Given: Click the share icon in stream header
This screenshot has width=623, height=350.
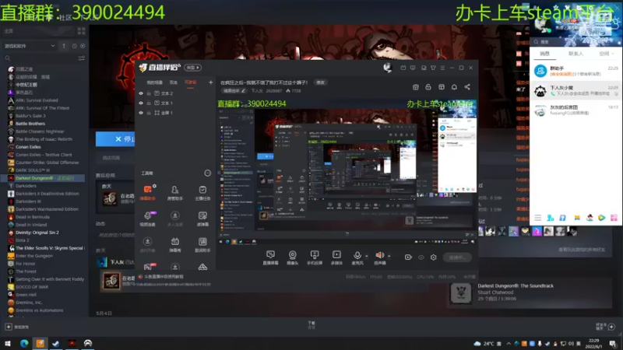Looking at the screenshot, I should (x=467, y=87).
